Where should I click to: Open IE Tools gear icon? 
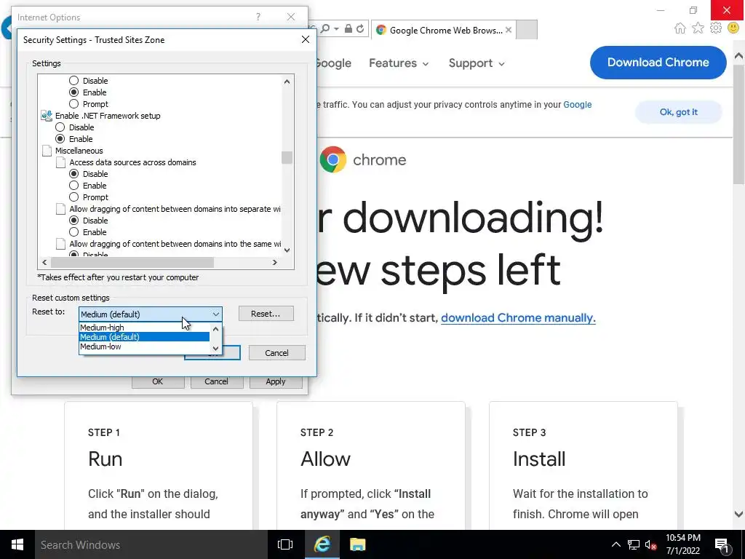pyautogui.click(x=716, y=28)
